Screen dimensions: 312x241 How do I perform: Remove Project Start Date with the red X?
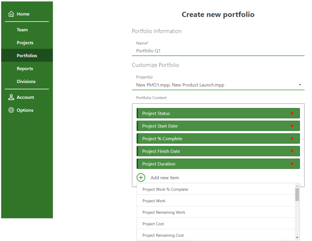[x=292, y=126]
